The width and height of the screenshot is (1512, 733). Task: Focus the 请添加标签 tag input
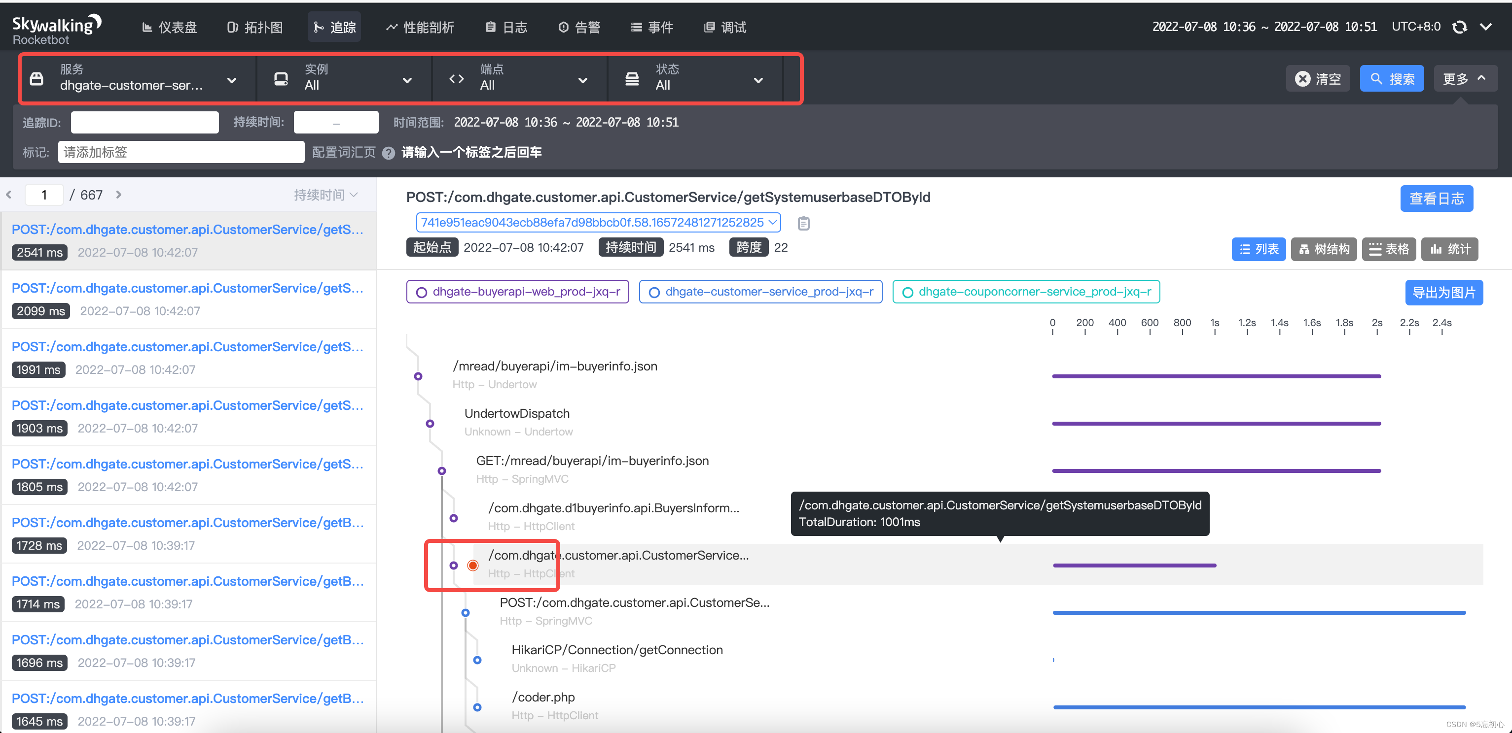[x=181, y=153]
